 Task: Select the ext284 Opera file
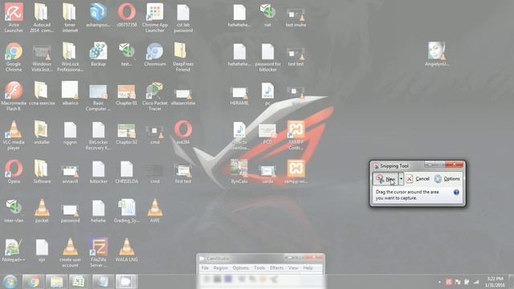[183, 132]
